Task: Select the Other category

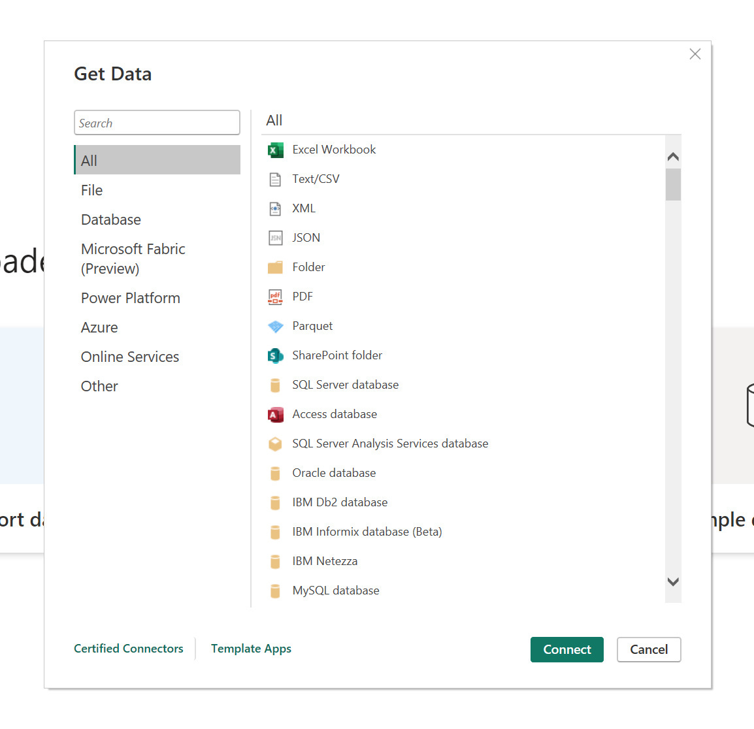Action: (157, 385)
